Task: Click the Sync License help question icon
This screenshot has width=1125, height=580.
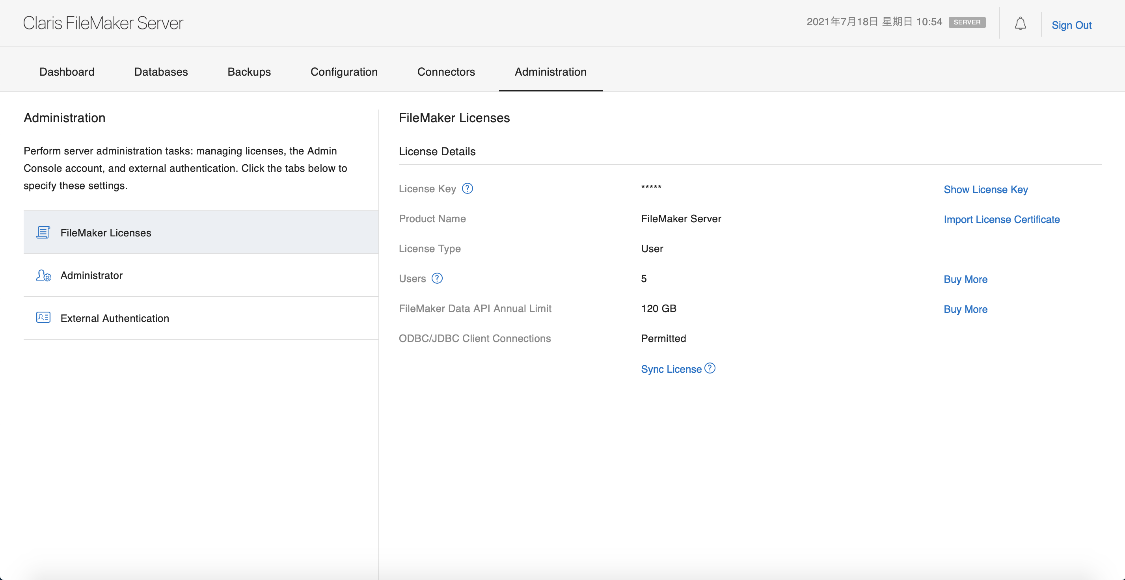Action: point(710,368)
